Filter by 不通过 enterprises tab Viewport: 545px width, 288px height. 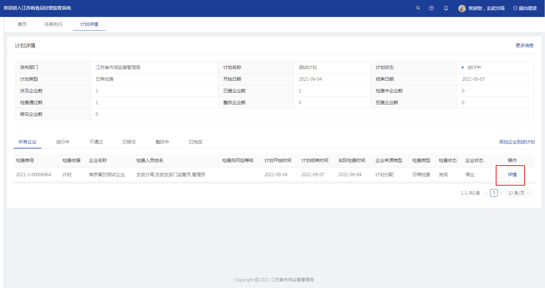pyautogui.click(x=96, y=142)
